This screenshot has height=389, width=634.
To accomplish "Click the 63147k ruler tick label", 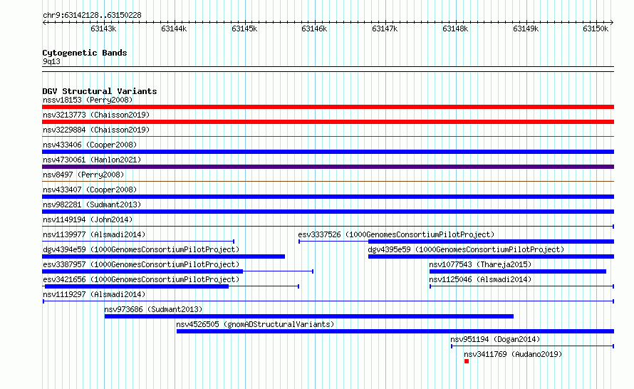I will pyautogui.click(x=385, y=28).
